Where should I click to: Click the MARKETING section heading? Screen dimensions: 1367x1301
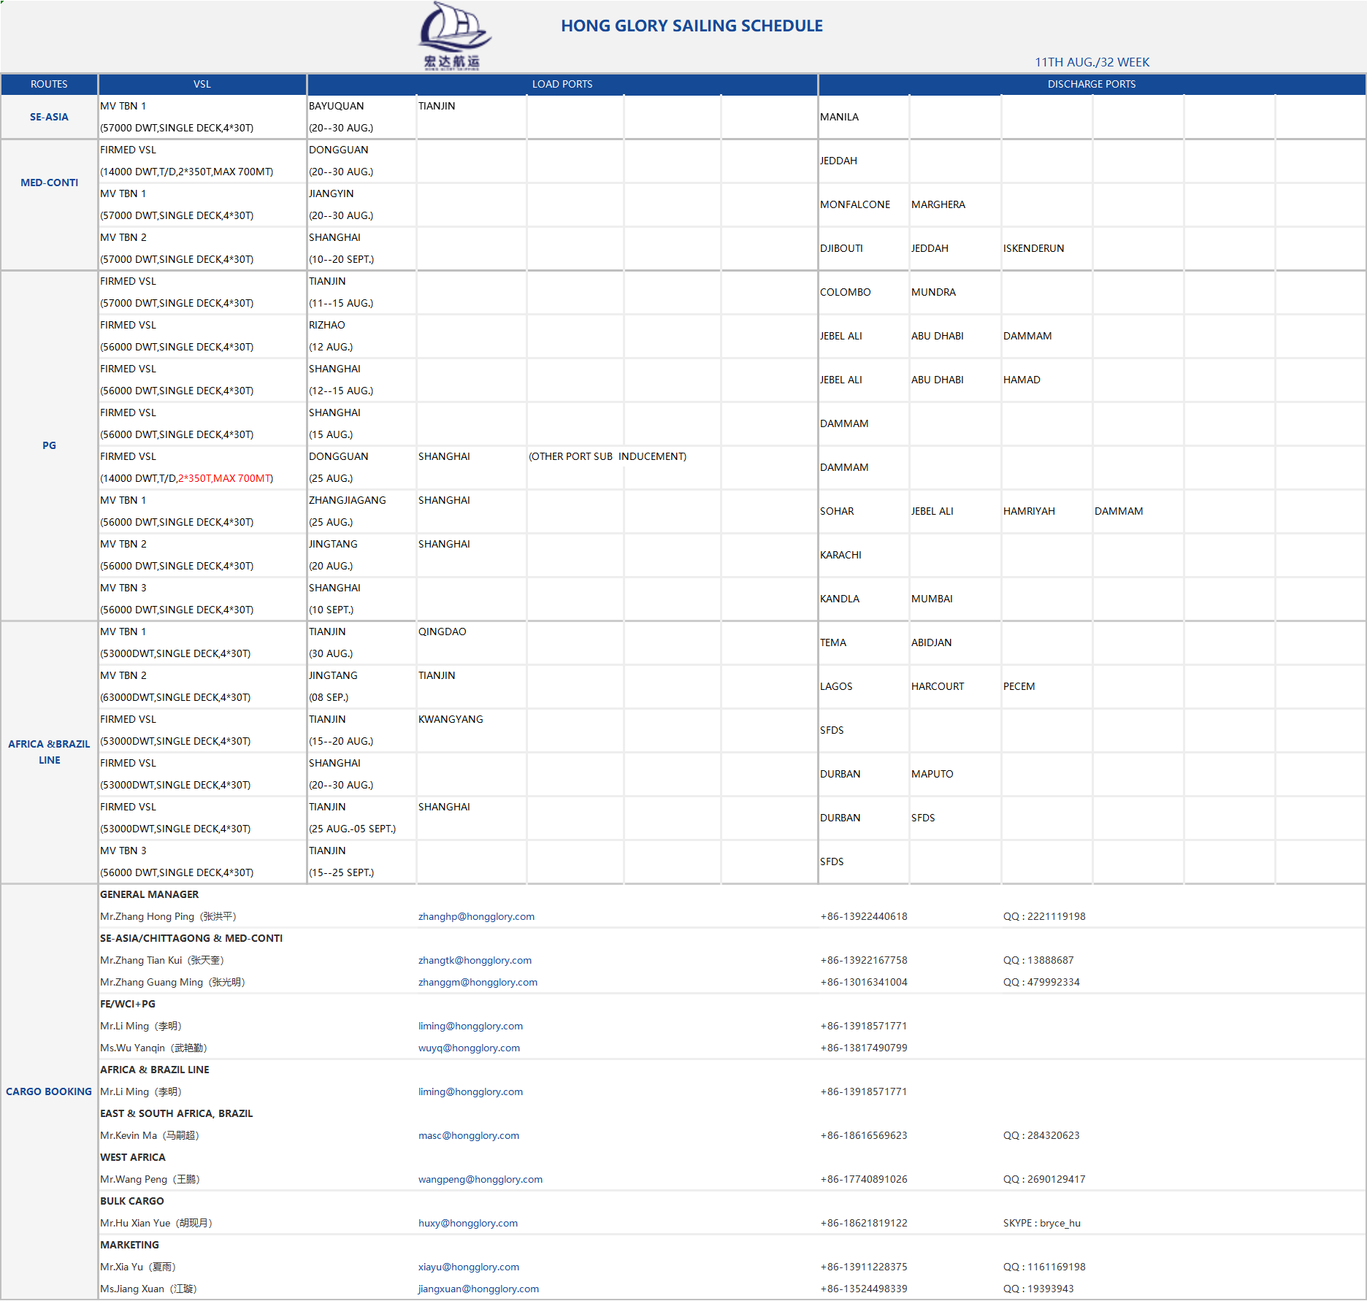tap(129, 1245)
